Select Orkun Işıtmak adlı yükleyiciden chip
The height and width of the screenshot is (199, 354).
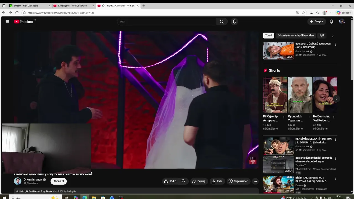296,35
